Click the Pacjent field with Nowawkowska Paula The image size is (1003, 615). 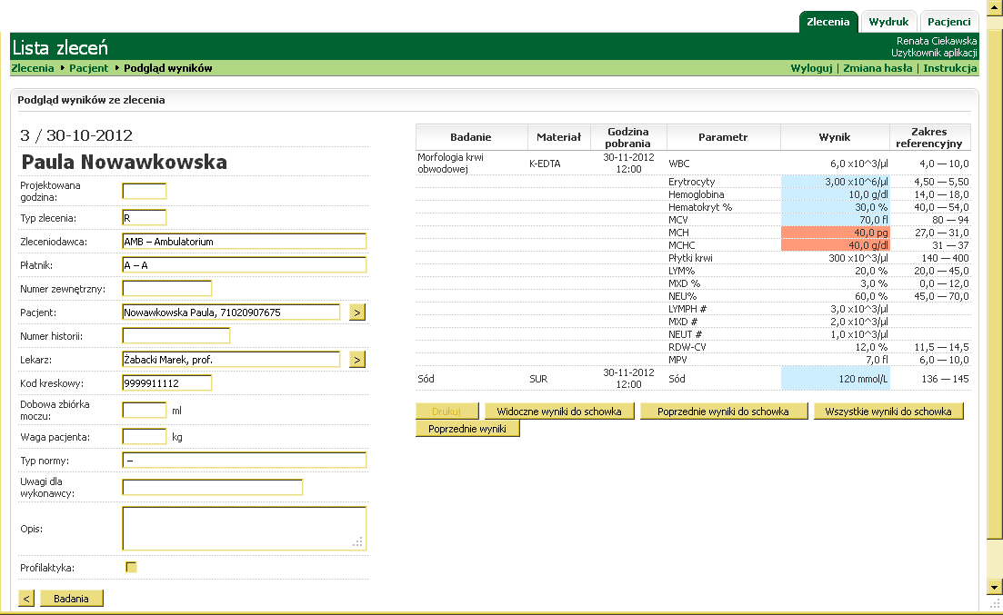(x=232, y=312)
